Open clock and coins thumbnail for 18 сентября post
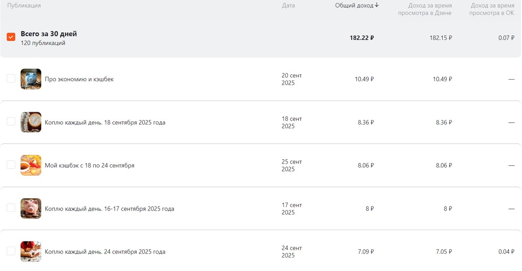 [x=31, y=122]
